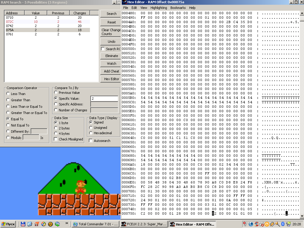Open the Help menu in Hex Editor
Image resolution: width=304 pixels, height=228 pixels.
[192, 8]
